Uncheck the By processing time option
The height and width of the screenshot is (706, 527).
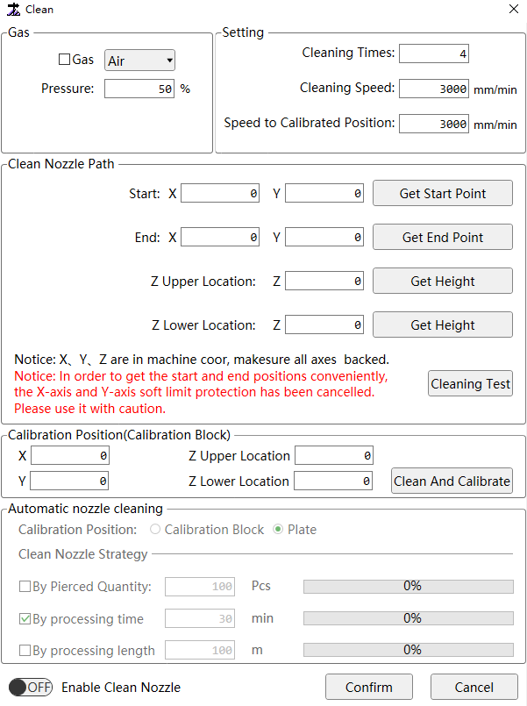pyautogui.click(x=25, y=618)
